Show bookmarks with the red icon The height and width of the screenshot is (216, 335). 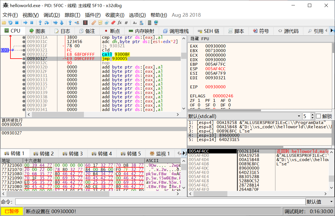coord(113,23)
